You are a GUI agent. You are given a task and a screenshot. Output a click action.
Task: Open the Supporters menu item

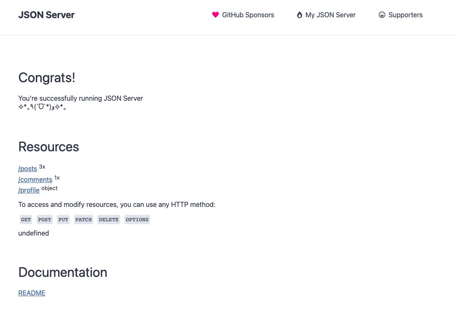405,15
